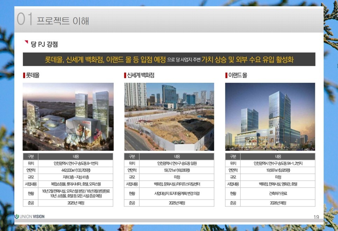Click the yellow text '롯데몰, 신세계 백화점, 이랜드 몰 등 입점 예정'
Image resolution: width=338 pixels, height=231 pixels.
tap(105, 60)
